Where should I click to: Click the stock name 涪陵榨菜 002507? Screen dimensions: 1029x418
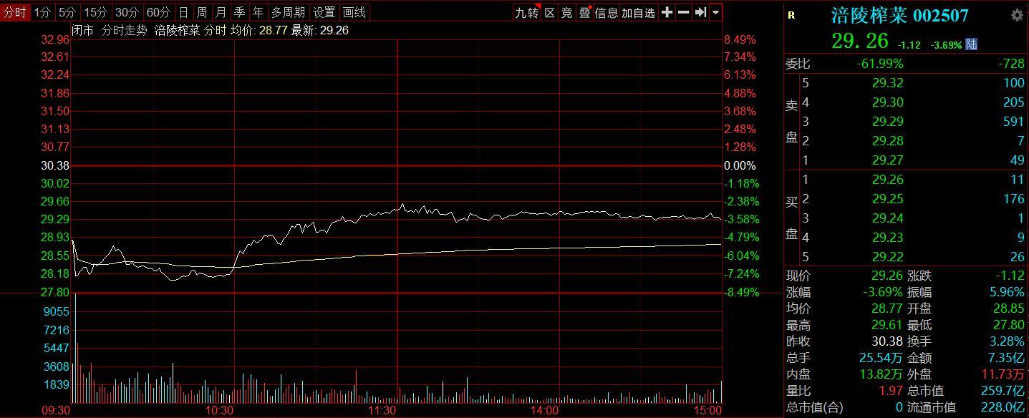pos(899,15)
